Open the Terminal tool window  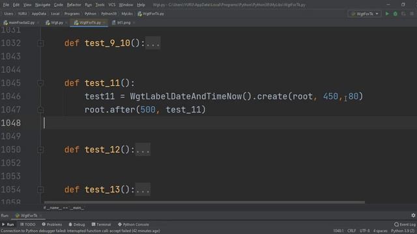pos(101,224)
